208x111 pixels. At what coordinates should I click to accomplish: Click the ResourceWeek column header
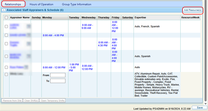[x=190, y=17]
